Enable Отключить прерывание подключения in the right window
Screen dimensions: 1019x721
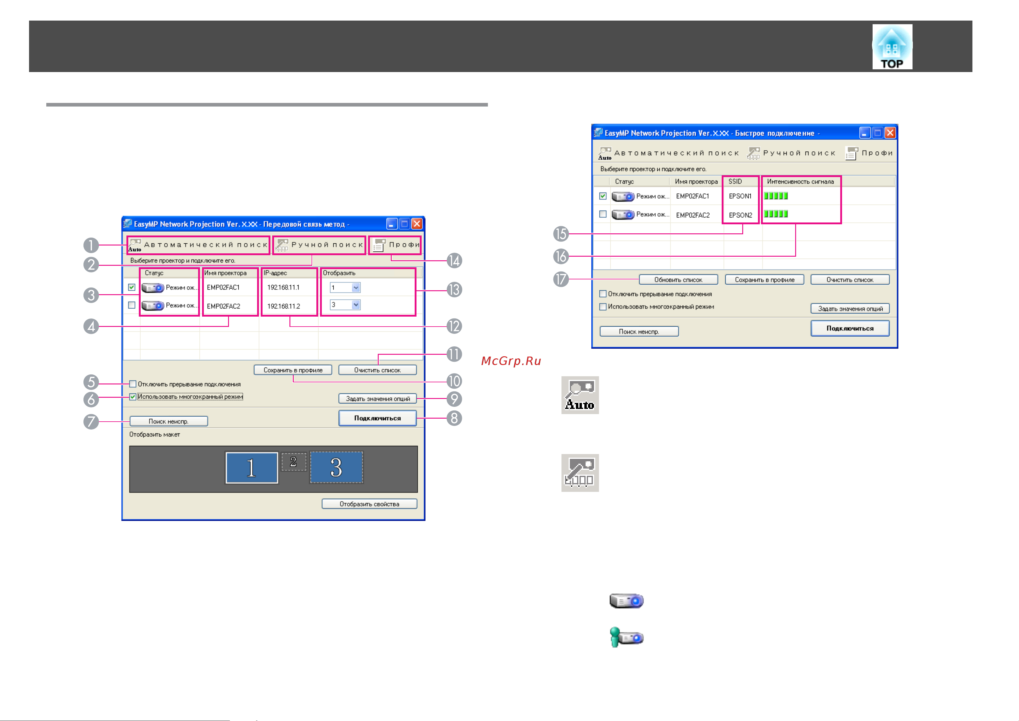(603, 294)
